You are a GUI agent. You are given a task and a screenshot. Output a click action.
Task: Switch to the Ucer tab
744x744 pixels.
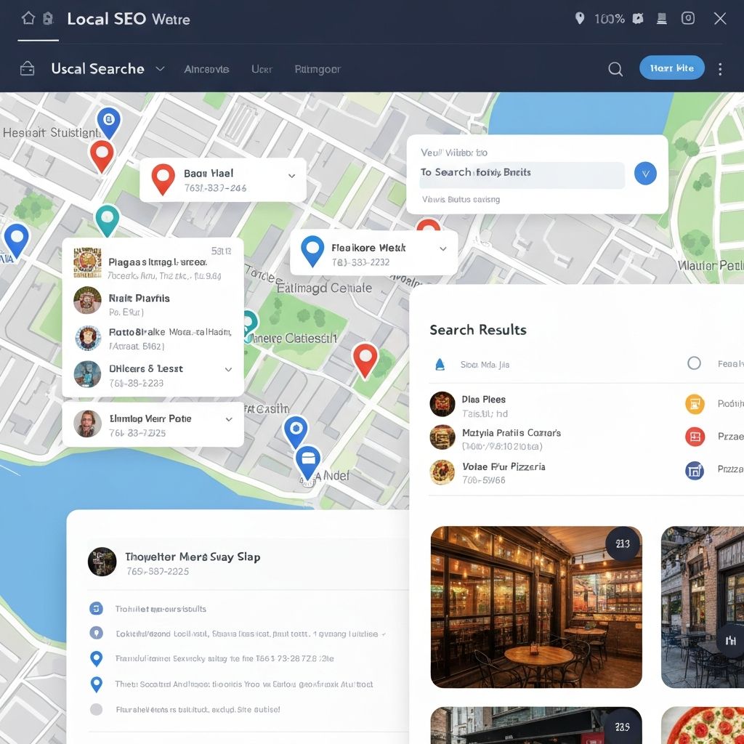pos(262,69)
